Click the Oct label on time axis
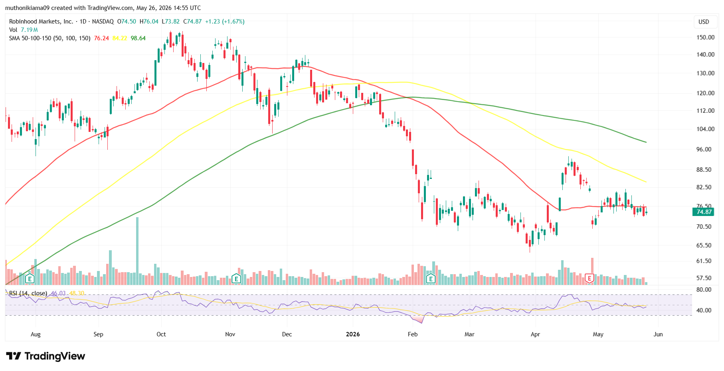This screenshot has width=724, height=371. pyautogui.click(x=161, y=334)
